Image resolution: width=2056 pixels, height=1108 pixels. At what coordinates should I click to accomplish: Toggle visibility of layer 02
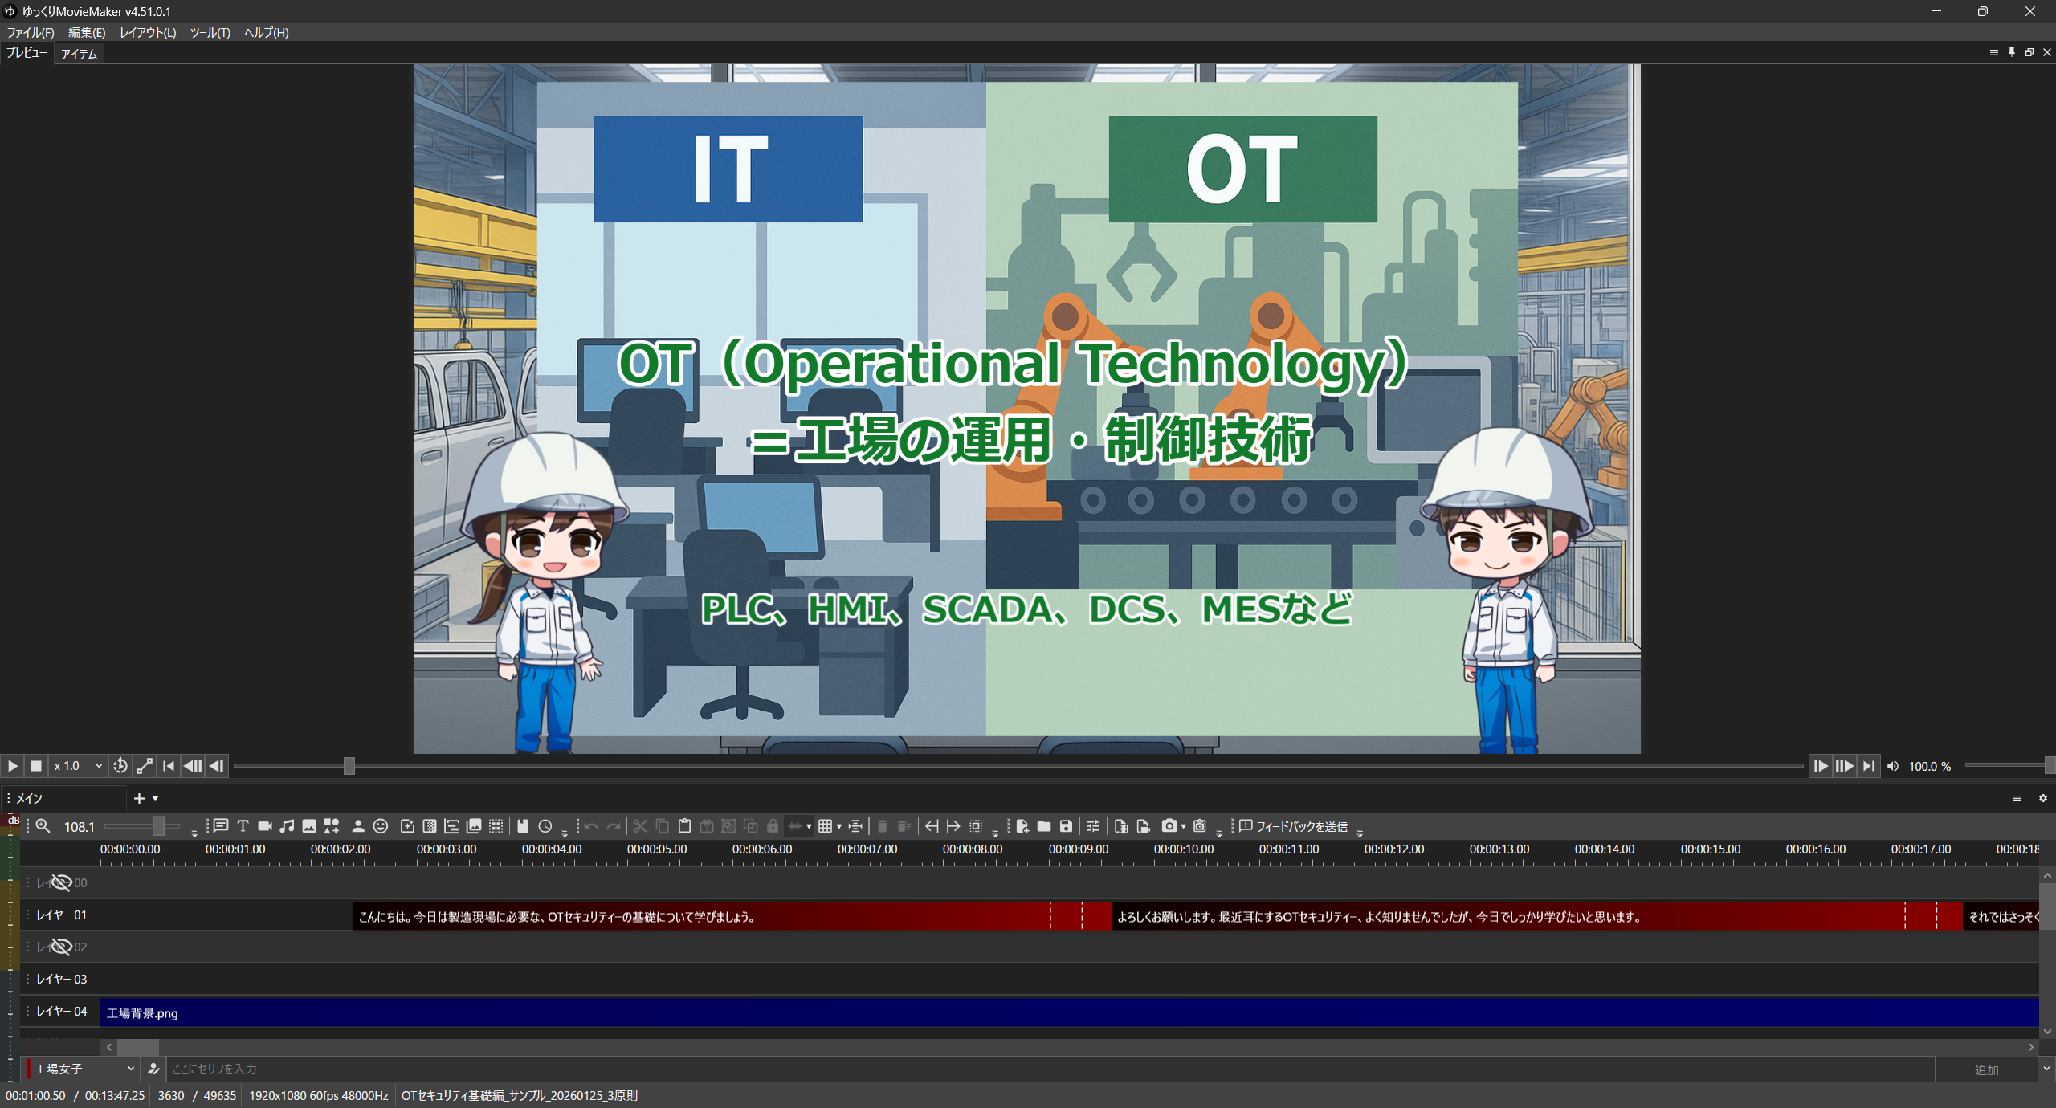click(61, 947)
